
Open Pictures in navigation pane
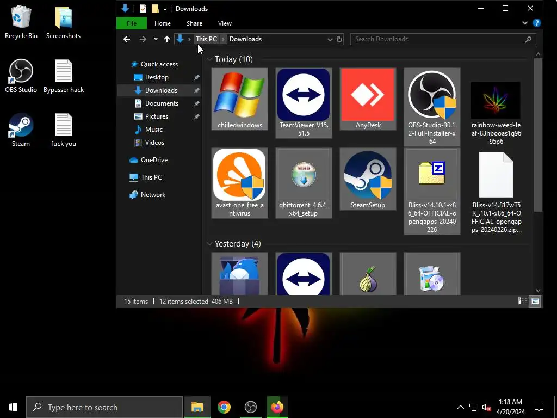[156, 116]
